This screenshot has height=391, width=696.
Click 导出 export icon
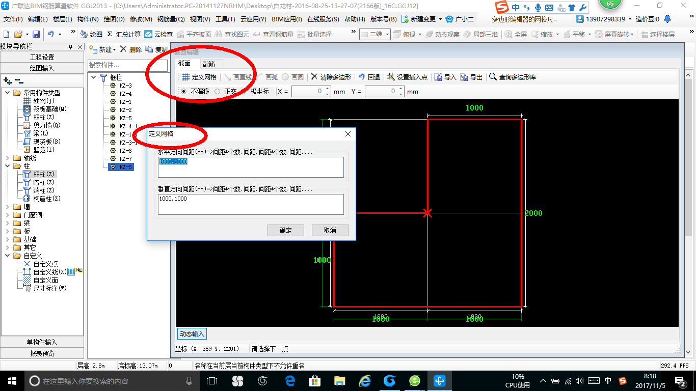coord(471,77)
